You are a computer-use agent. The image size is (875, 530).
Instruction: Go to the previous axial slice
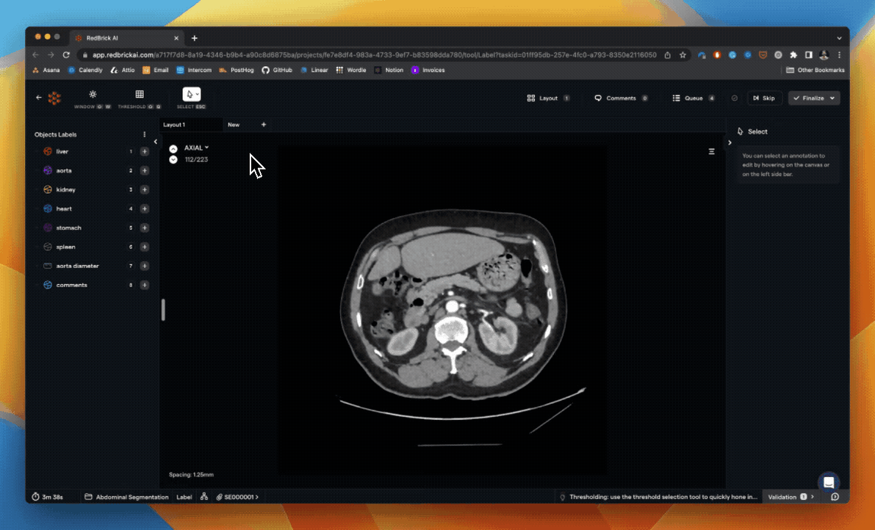click(173, 148)
